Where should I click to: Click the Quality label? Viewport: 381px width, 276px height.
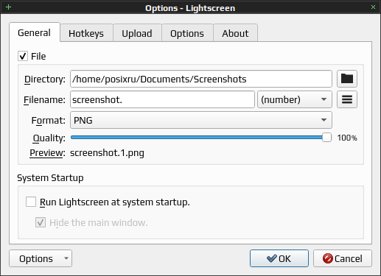(49, 138)
